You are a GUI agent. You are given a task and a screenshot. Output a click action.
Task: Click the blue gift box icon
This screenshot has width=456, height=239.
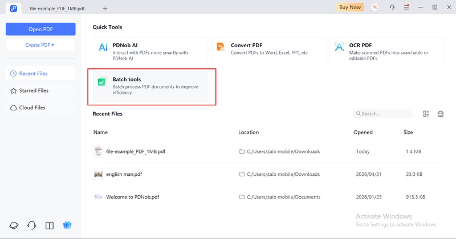[x=67, y=225]
